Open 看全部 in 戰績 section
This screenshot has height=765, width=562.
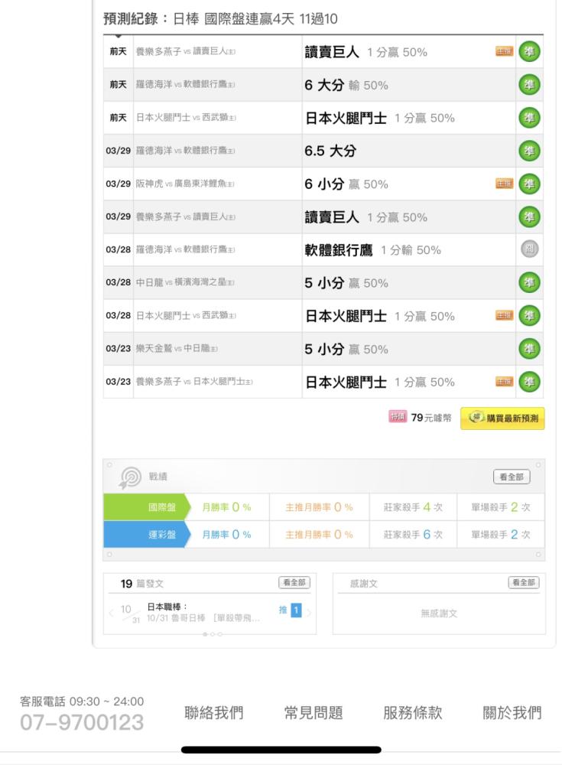pos(512,477)
